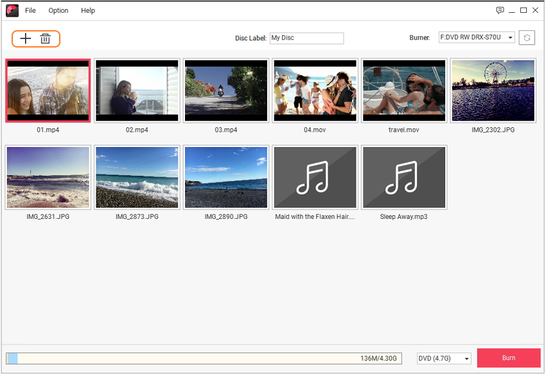This screenshot has width=546, height=375.
Task: Choose the IMG_2302.JPG ferris wheel photo
Action: (493, 91)
